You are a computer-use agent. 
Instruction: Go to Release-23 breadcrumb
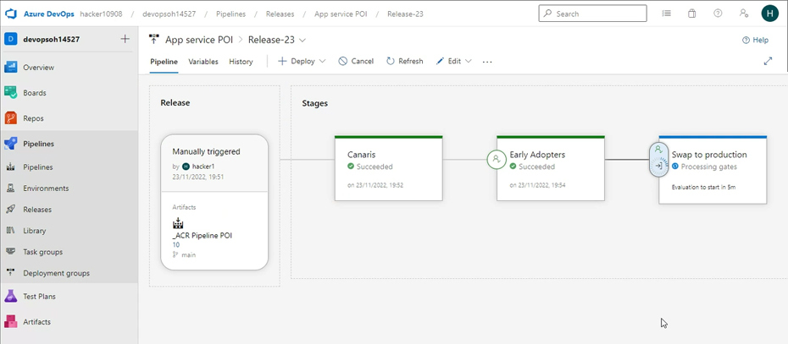click(405, 14)
